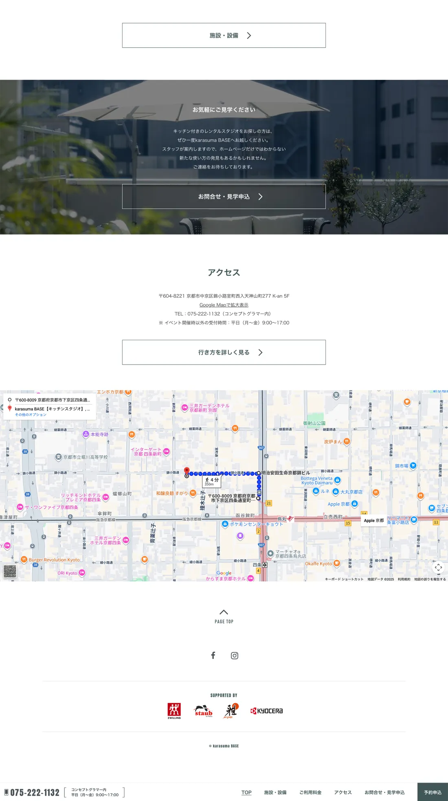Screen dimensions: 448x801
Task: Click the 予約申込 button
Action: click(x=433, y=792)
